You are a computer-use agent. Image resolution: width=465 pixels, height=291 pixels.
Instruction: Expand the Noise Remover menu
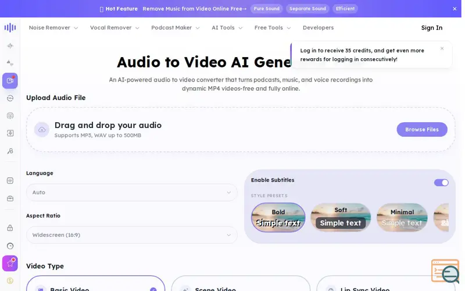click(53, 27)
